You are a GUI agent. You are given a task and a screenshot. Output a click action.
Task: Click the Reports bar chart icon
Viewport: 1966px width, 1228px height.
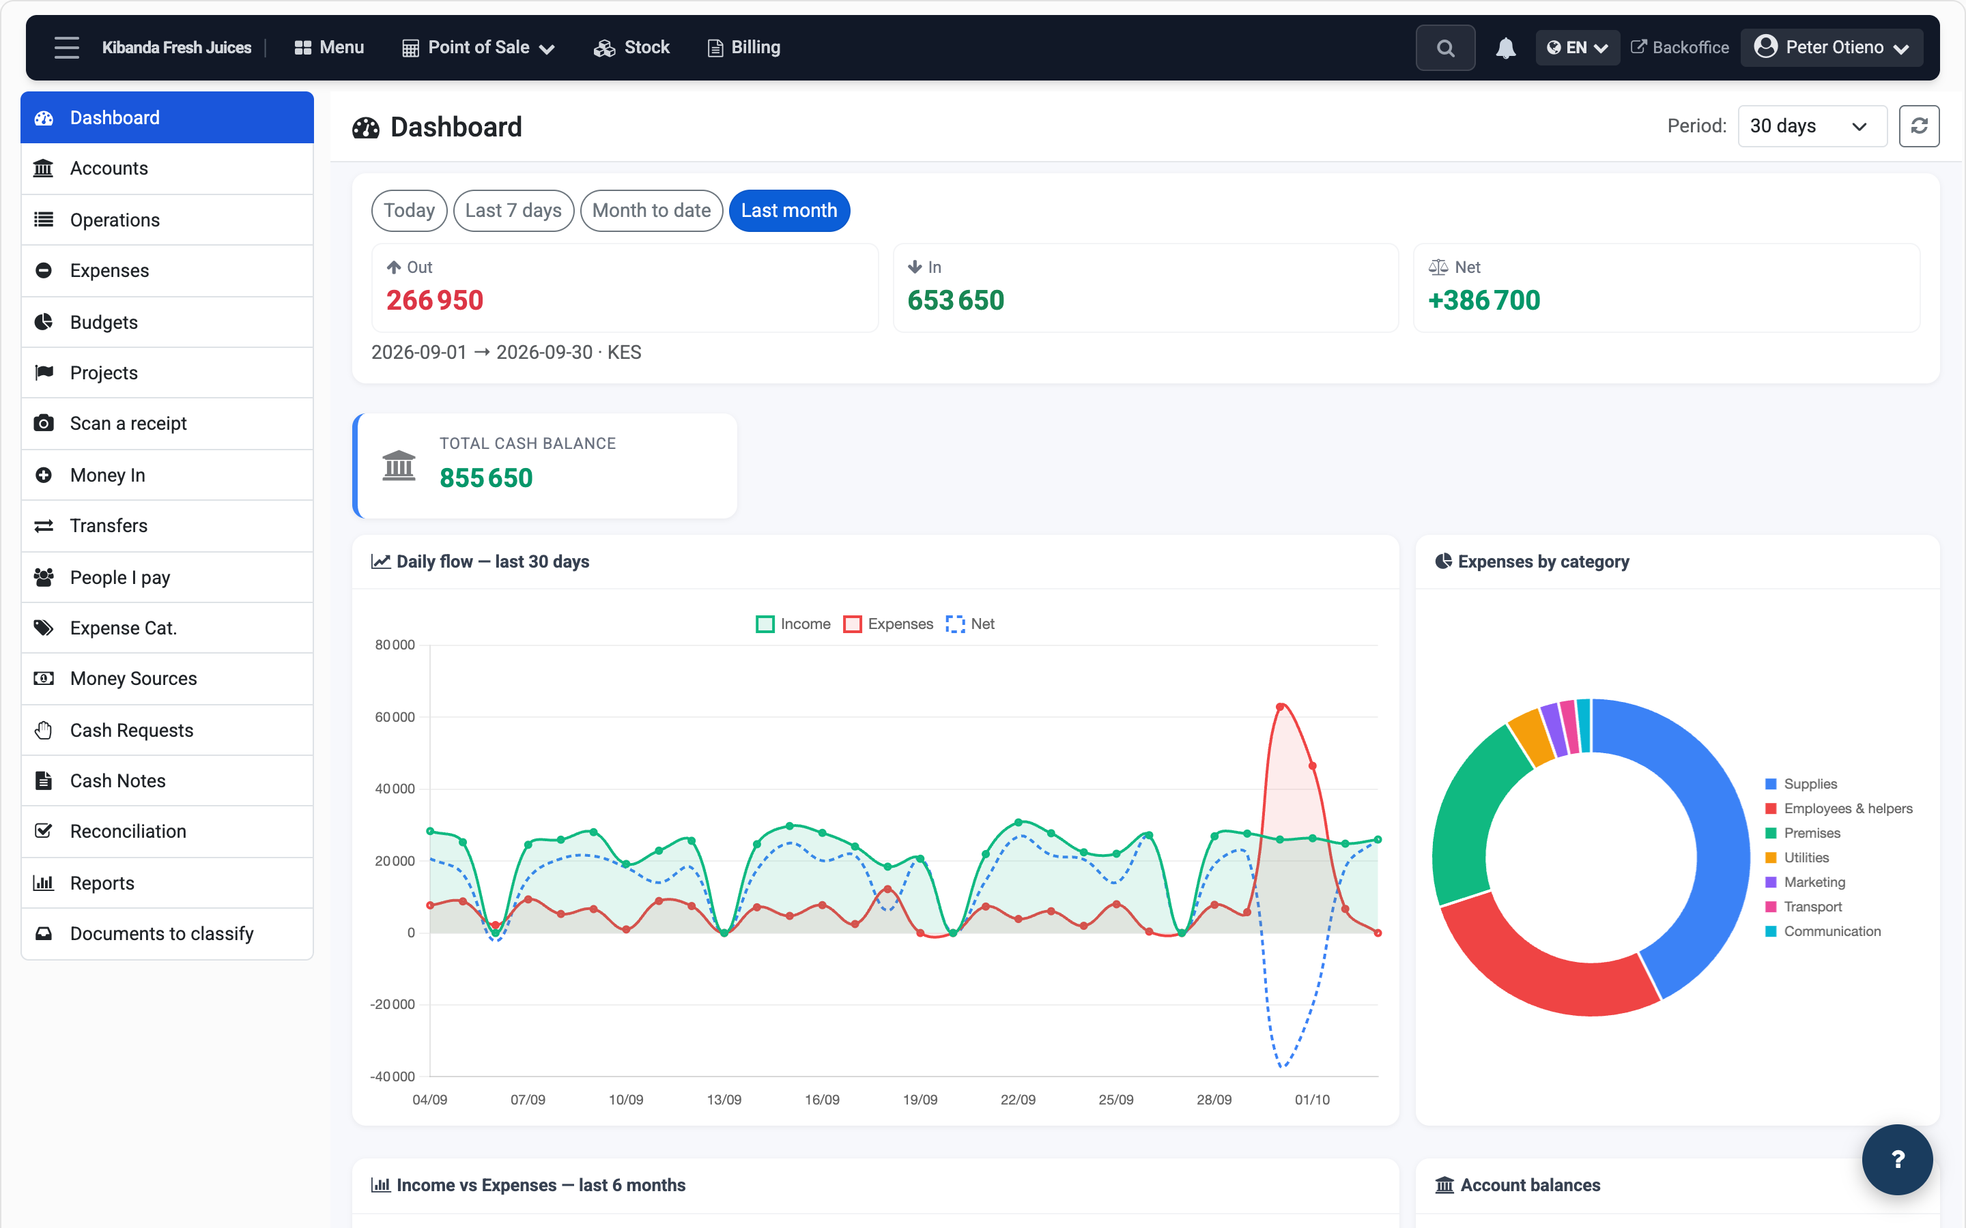pyautogui.click(x=44, y=883)
